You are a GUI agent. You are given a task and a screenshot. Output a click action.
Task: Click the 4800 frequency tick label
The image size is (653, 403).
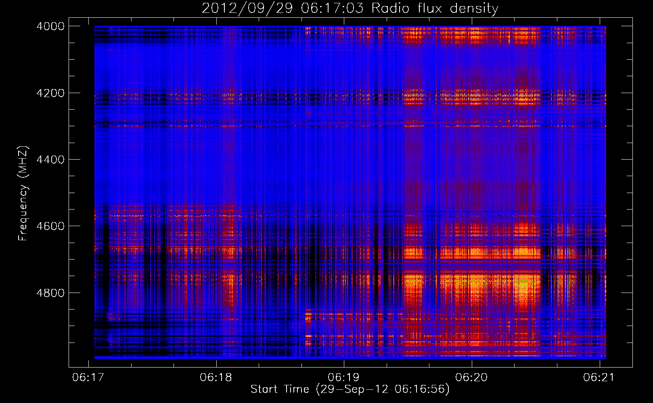click(x=50, y=293)
